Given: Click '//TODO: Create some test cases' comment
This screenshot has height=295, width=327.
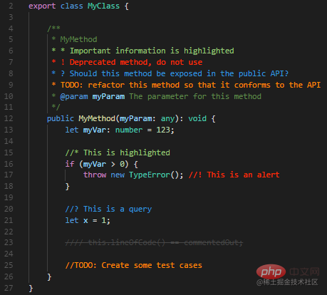Looking at the screenshot, I should [134, 265].
